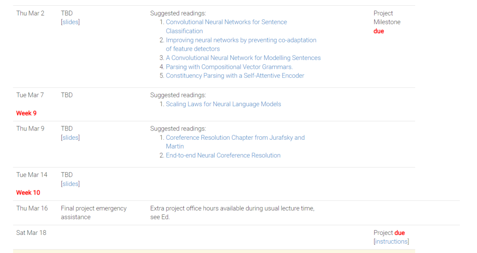
Task: Open A Convolutional Neural Network for Modelling Sentences
Action: coord(243,58)
